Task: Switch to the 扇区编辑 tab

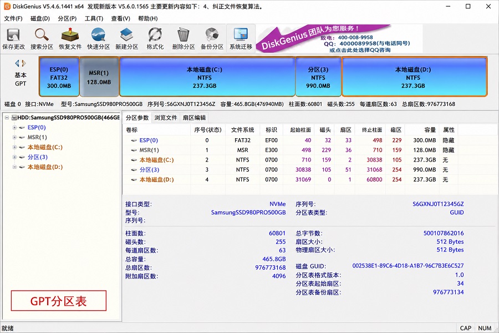Action: [x=194, y=118]
